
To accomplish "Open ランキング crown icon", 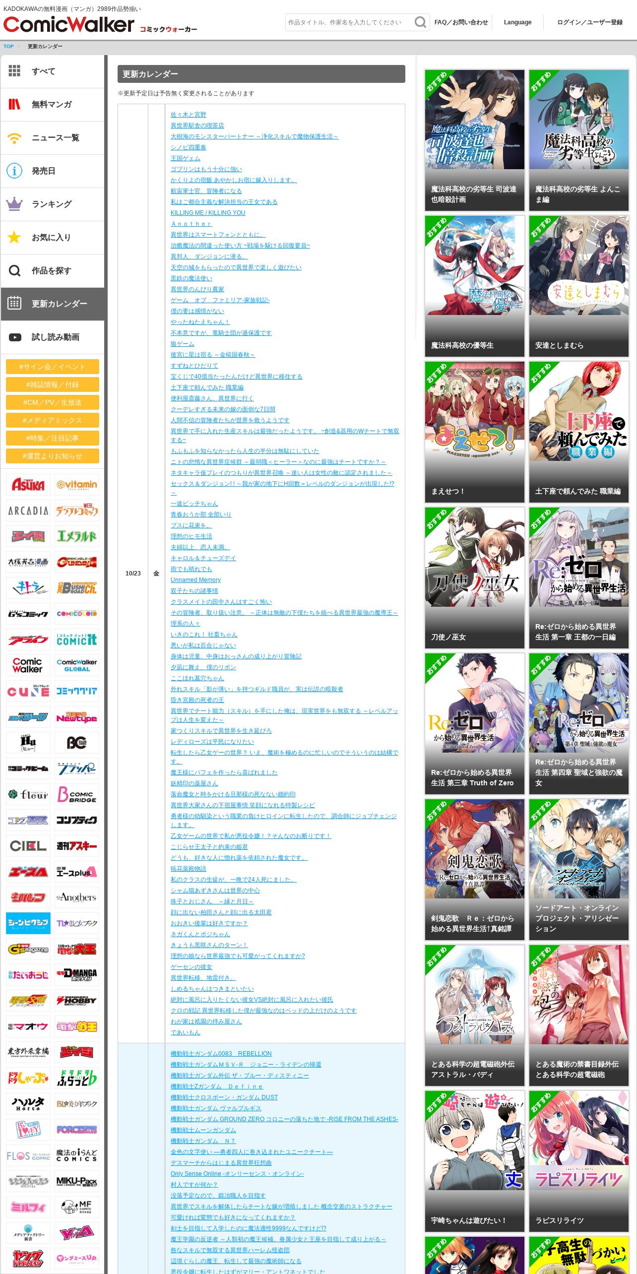I will pyautogui.click(x=14, y=204).
